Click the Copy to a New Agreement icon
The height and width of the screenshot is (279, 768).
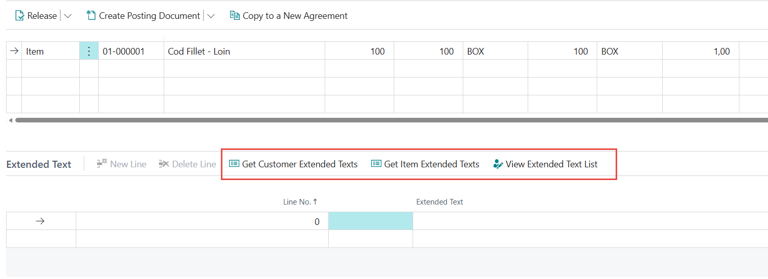(235, 16)
